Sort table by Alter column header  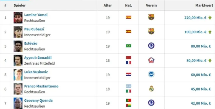pyautogui.click(x=107, y=5)
